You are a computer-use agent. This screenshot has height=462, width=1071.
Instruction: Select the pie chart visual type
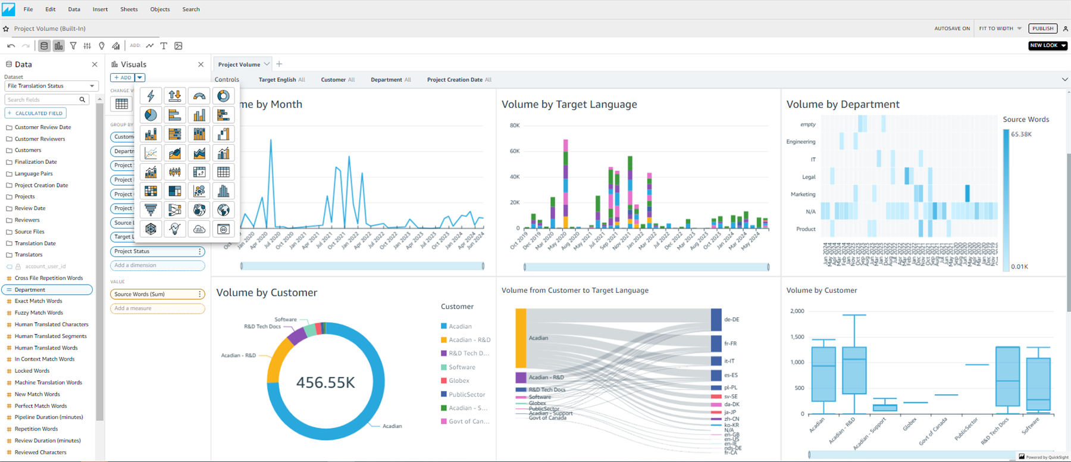click(x=151, y=115)
